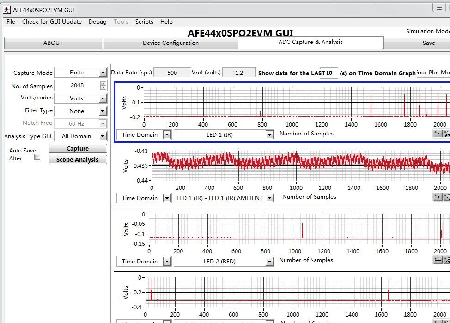Viewport: 450px width, 323px height.
Task: Switch to the Device Configuration tab
Action: click(170, 43)
